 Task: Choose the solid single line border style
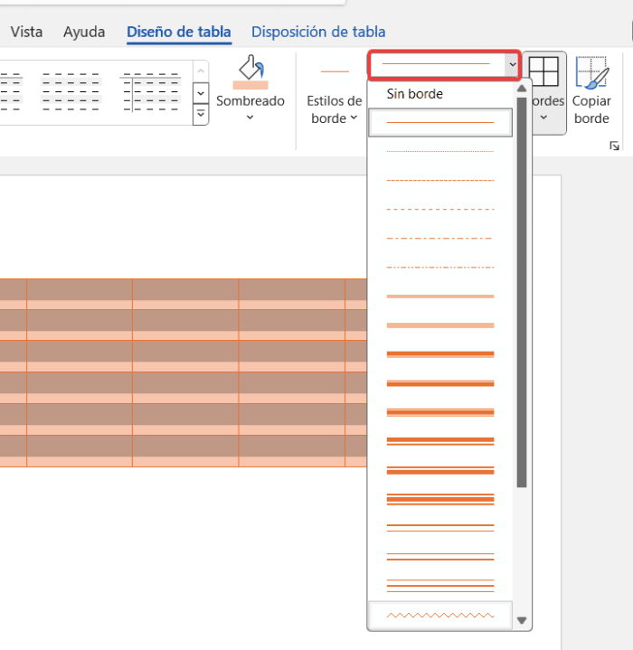pyautogui.click(x=440, y=123)
